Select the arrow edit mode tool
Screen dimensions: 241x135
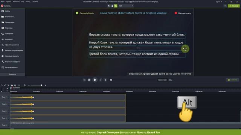point(109,6)
